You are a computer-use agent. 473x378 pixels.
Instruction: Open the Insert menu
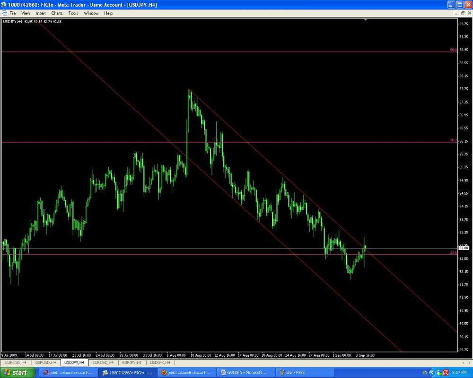coord(40,13)
